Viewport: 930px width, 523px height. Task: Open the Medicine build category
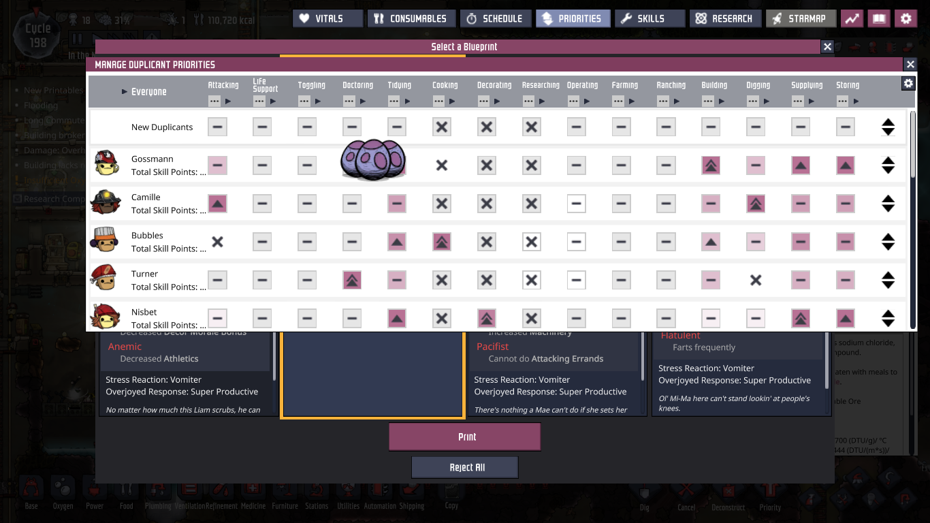253,493
